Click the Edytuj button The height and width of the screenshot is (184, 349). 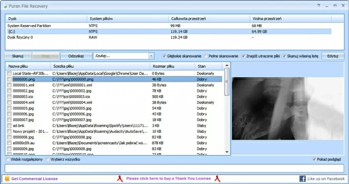click(332, 56)
